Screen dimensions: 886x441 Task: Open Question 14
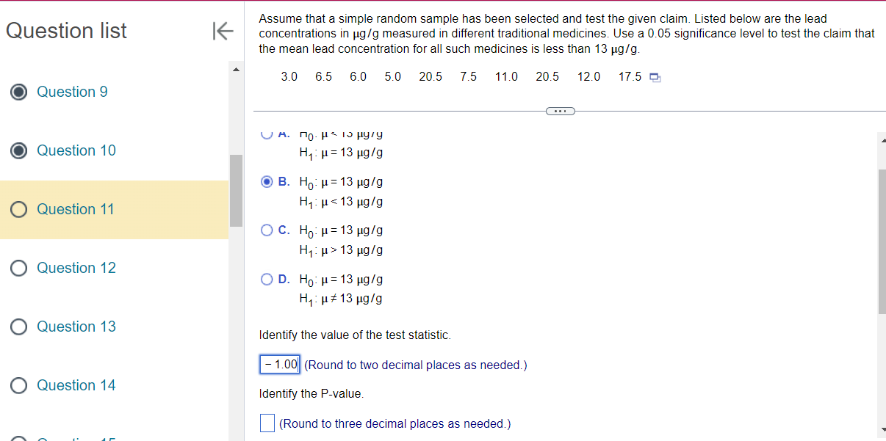tap(76, 385)
